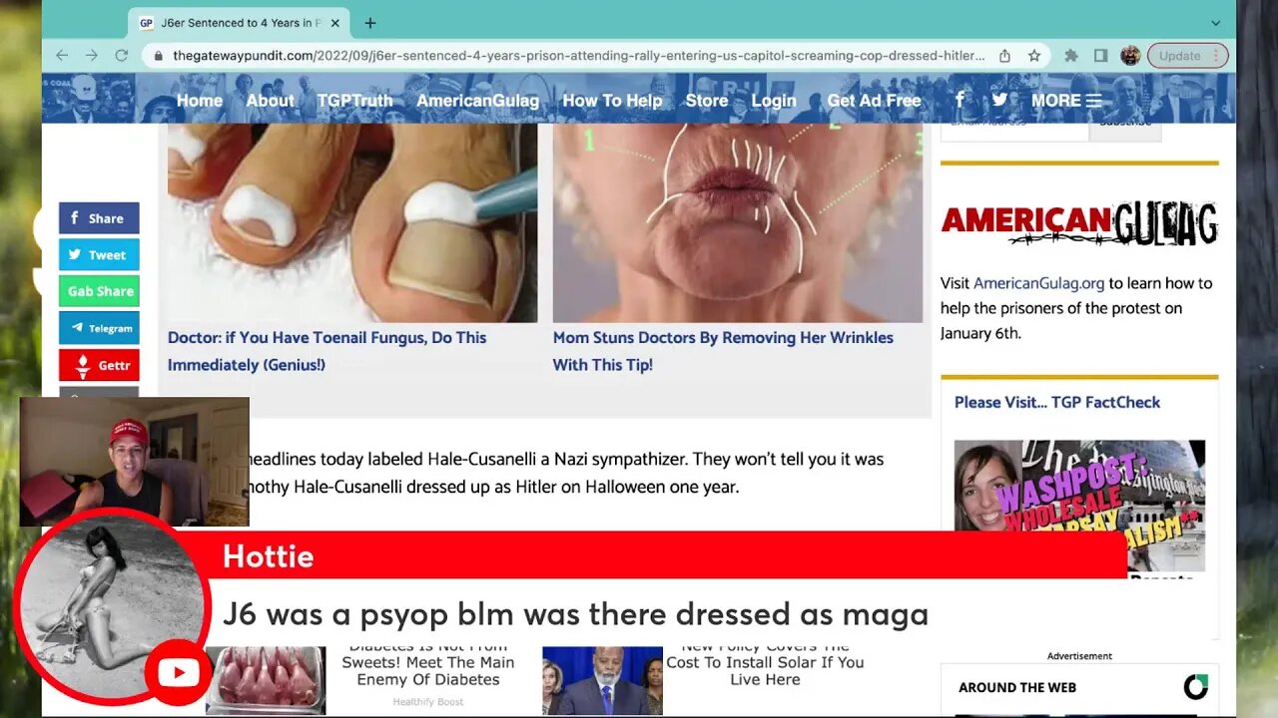Screen dimensions: 1278x718
Task: Click the Twitter icon in the header
Action: pos(999,99)
